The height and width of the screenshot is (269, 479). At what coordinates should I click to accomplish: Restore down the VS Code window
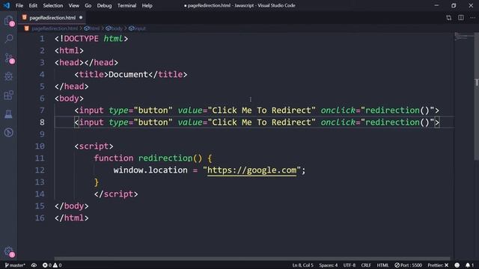(x=454, y=5)
